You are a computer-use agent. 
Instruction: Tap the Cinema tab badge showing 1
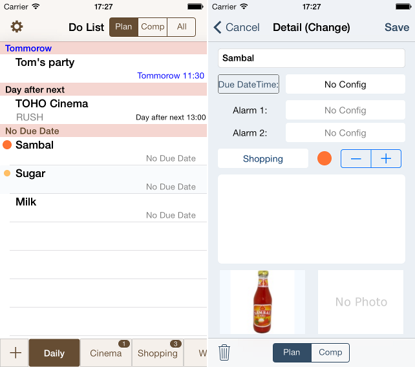coord(124,344)
